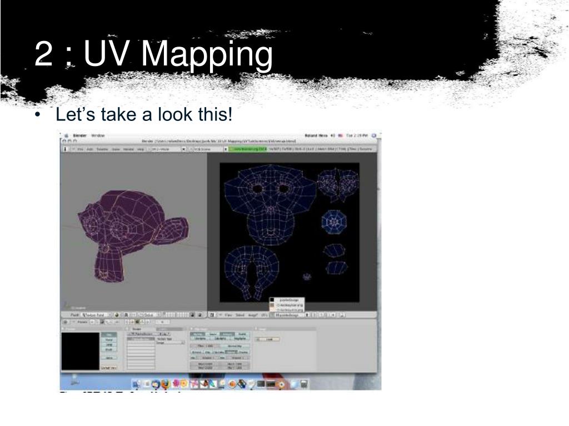Image resolution: width=569 pixels, height=426 pixels.
Task: Toggle CalcAlpha in the Map Image panel
Action: click(x=220, y=338)
